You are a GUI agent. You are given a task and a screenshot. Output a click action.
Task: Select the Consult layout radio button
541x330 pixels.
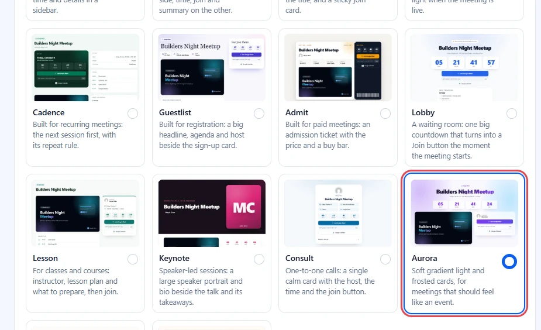[385, 259]
